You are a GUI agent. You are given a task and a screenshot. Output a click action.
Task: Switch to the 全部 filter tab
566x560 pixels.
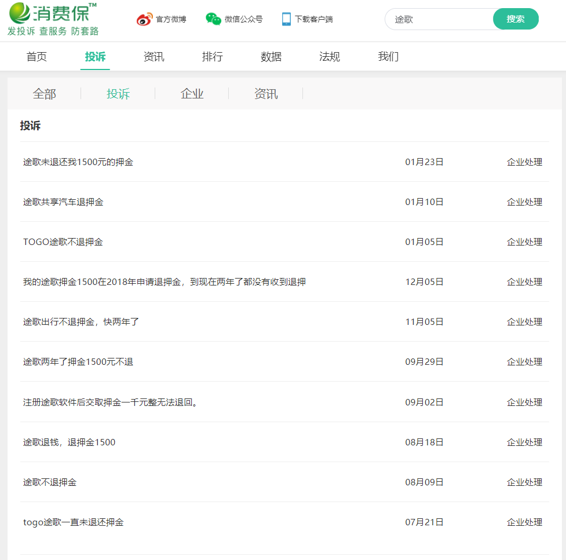45,94
